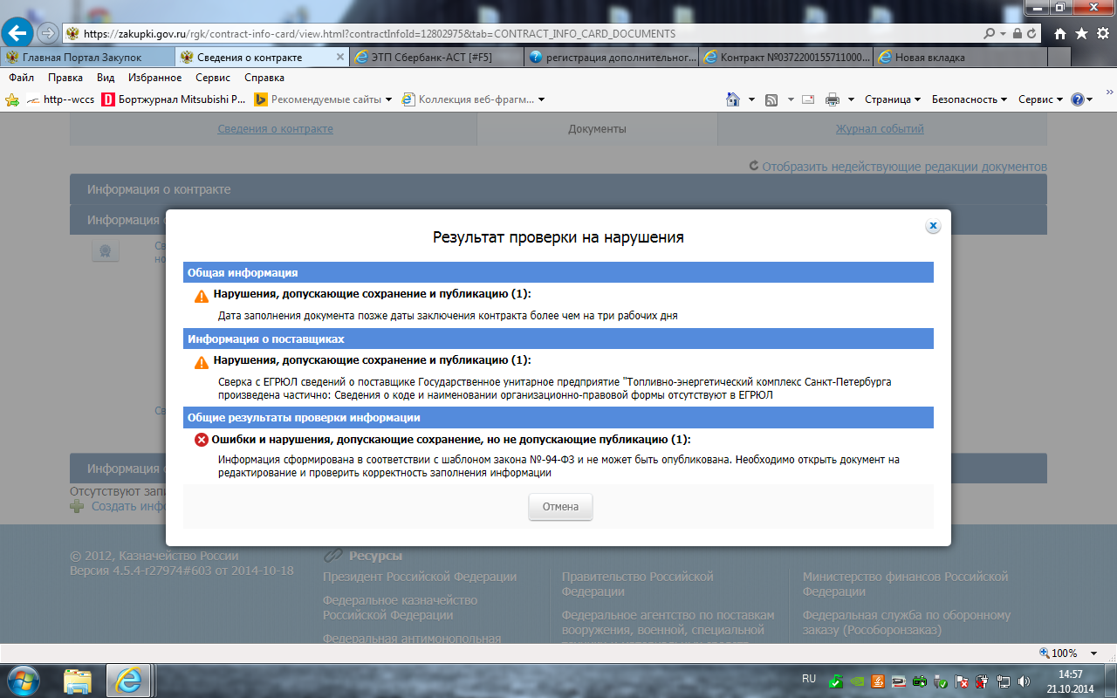
Task: Open the Министерство финансов Российской Федерации link
Action: tap(905, 584)
